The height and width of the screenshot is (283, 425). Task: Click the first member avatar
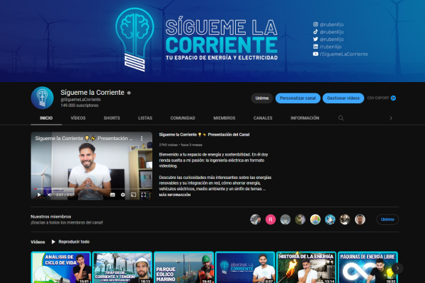tap(255, 219)
